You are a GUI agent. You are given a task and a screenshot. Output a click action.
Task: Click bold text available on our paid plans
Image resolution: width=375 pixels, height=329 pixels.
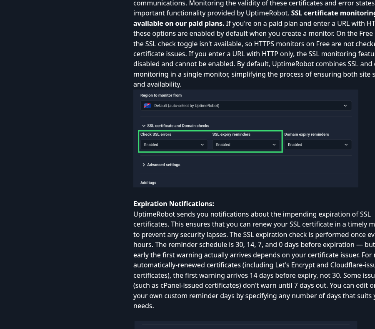pos(179,23)
